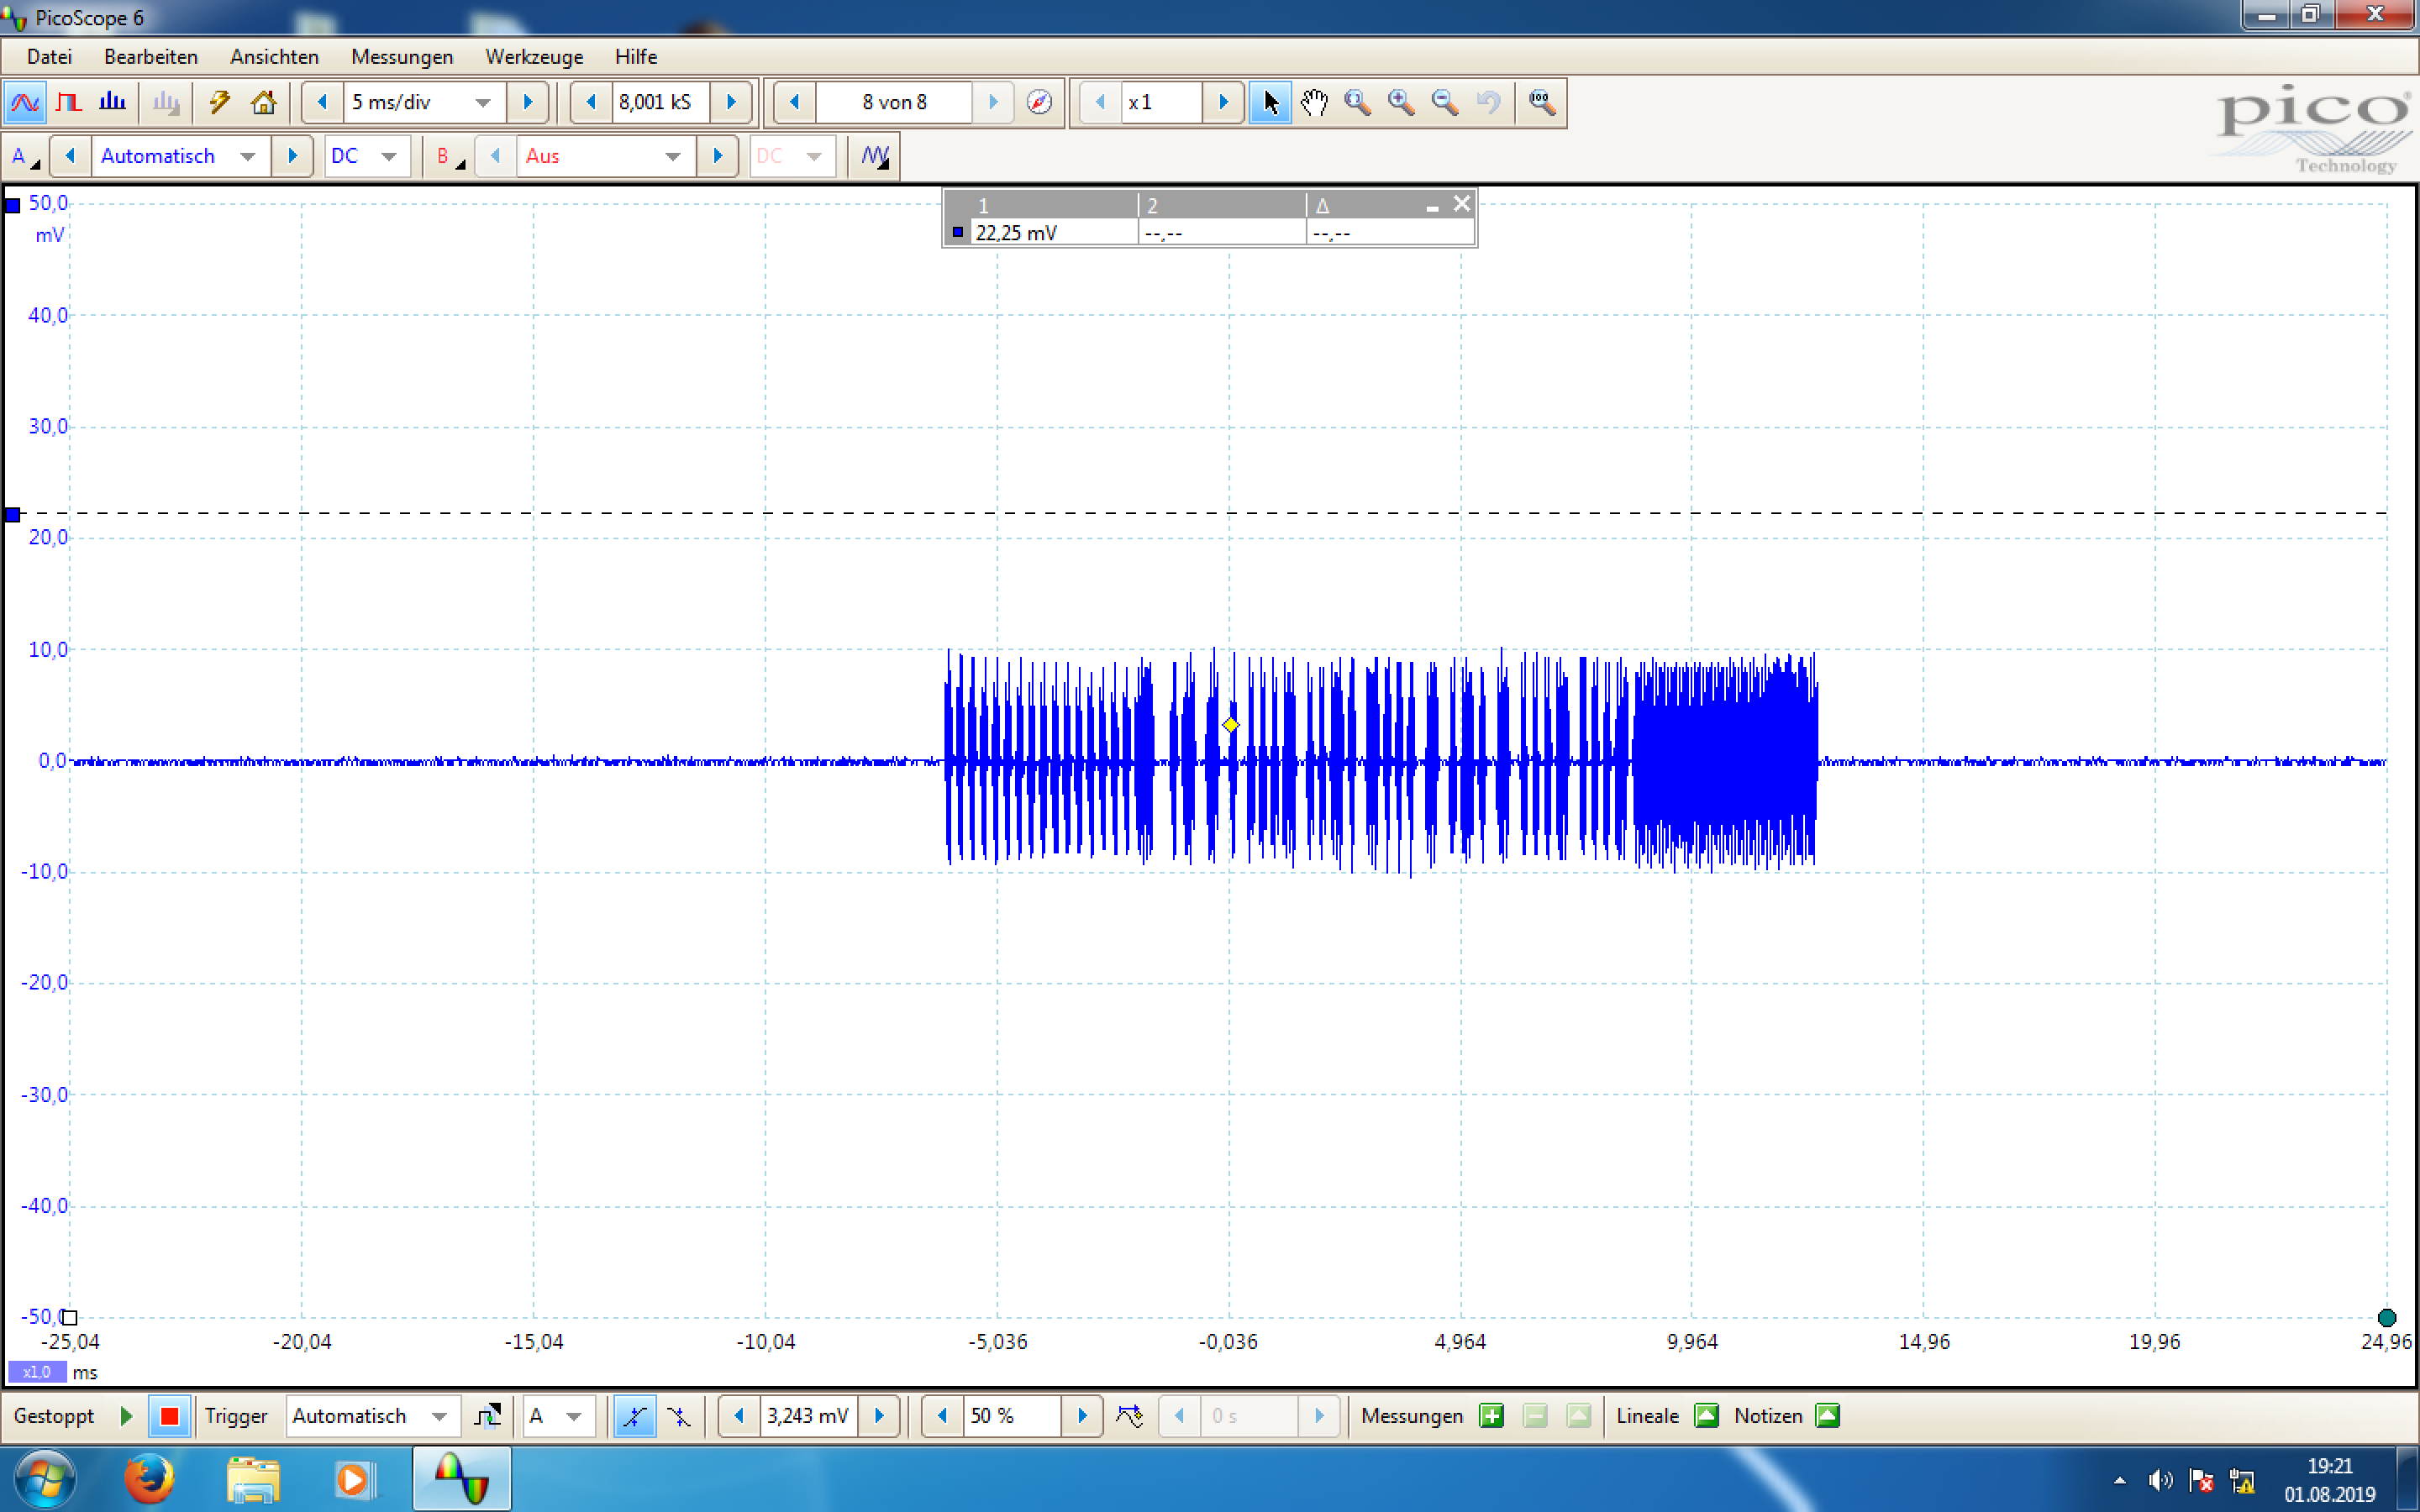
Task: Decrease timebase with left arrow
Action: 322,102
